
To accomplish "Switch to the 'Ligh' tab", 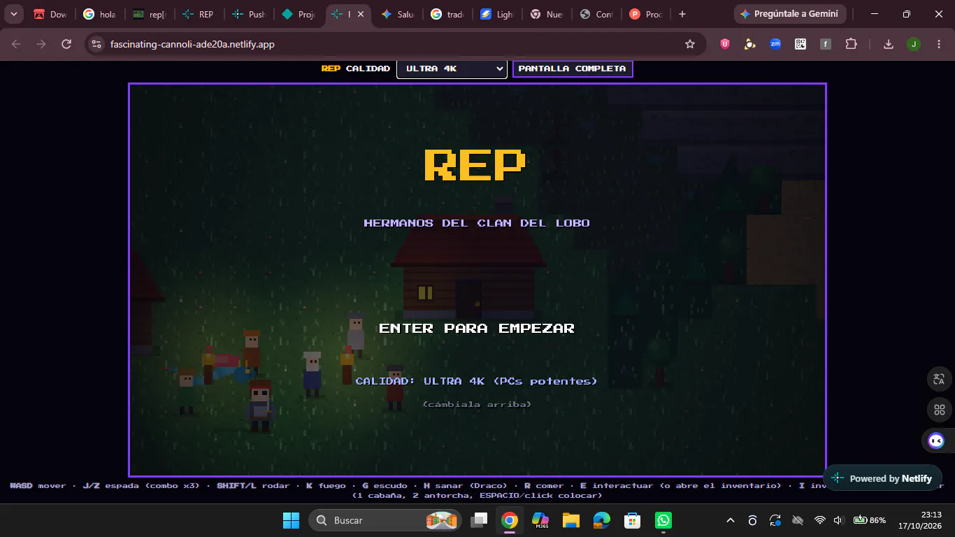I will pos(498,14).
